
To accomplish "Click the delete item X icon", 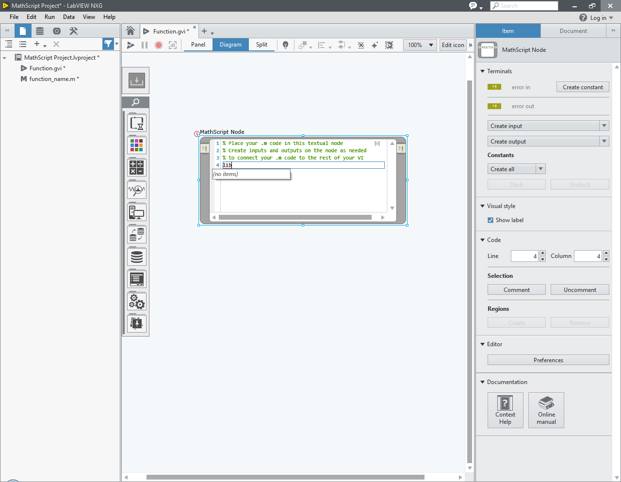I will click(56, 44).
